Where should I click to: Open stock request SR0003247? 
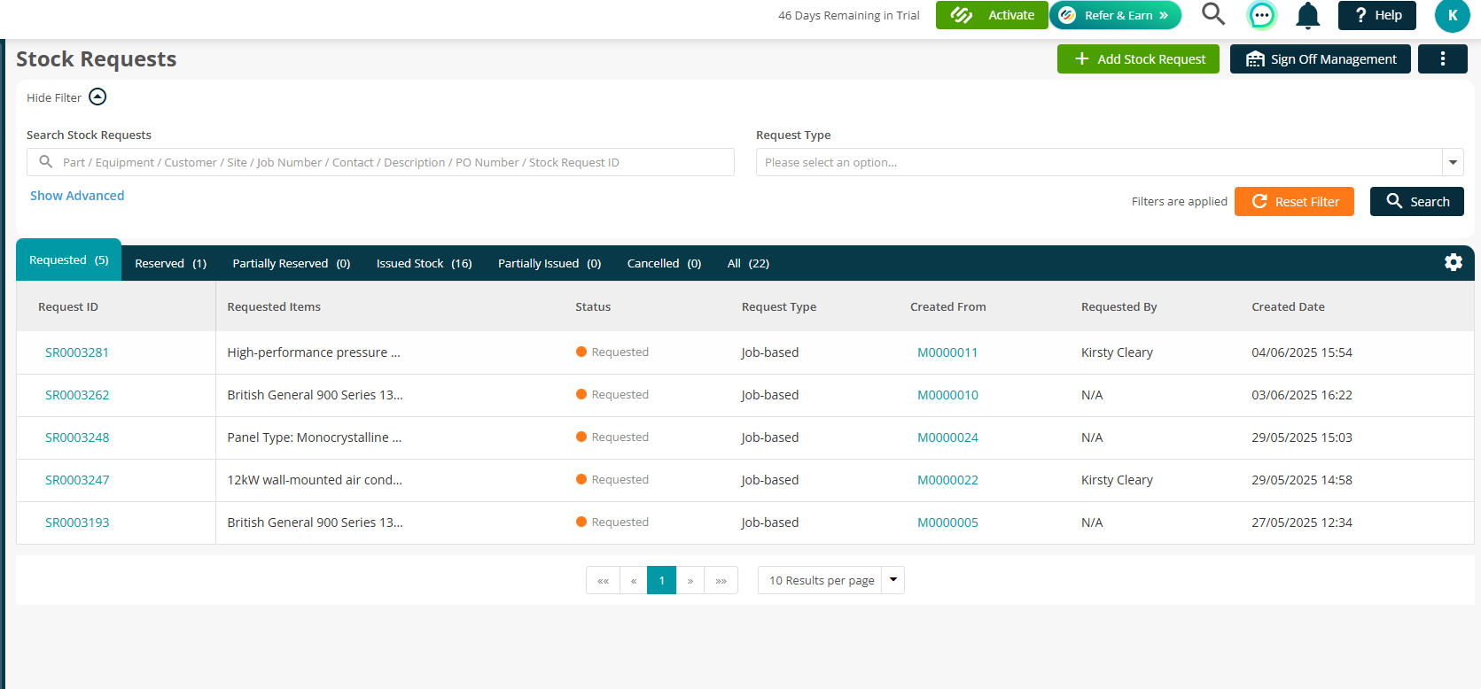[77, 480]
